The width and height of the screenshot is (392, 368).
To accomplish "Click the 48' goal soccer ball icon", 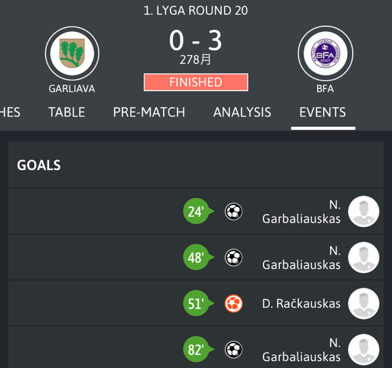I will 233,258.
